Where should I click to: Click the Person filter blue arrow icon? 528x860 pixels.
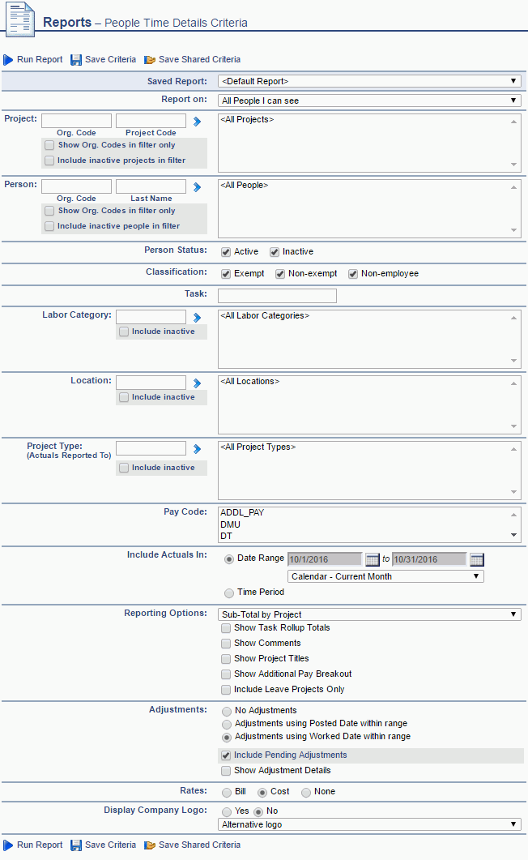click(x=197, y=187)
